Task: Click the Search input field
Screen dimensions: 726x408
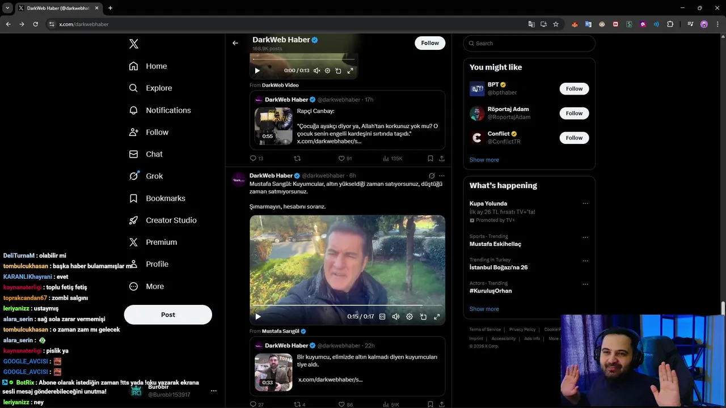Action: pyautogui.click(x=529, y=44)
